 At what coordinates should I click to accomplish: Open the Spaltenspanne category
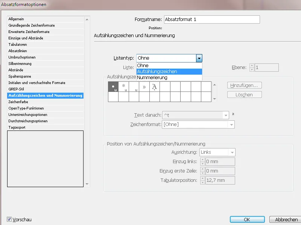click(46, 76)
